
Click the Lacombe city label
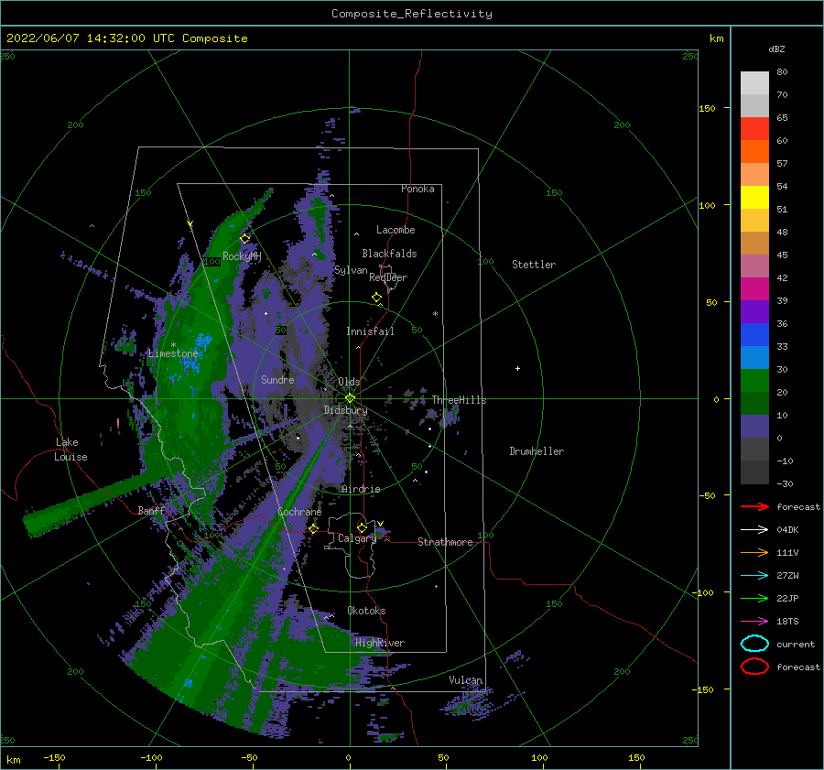pyautogui.click(x=396, y=230)
